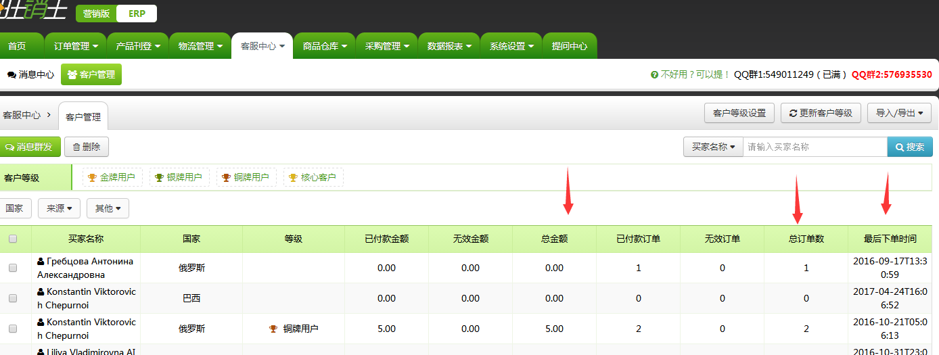Open the 首页 home menu
The width and height of the screenshot is (939, 355).
pyautogui.click(x=17, y=46)
